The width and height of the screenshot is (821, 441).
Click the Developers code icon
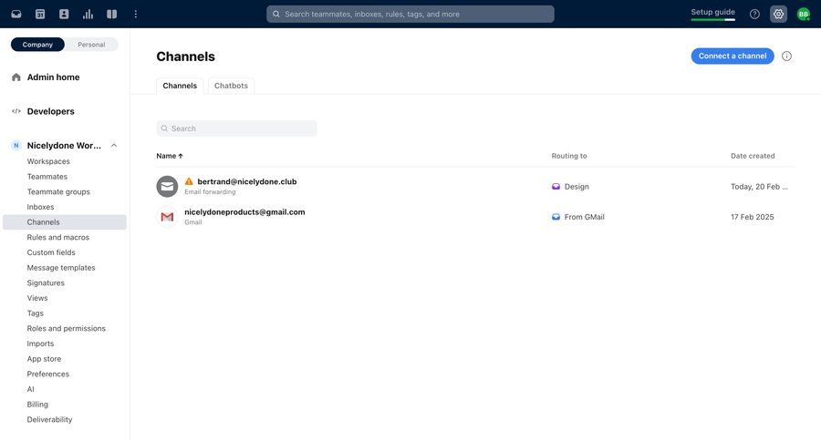pyautogui.click(x=16, y=111)
